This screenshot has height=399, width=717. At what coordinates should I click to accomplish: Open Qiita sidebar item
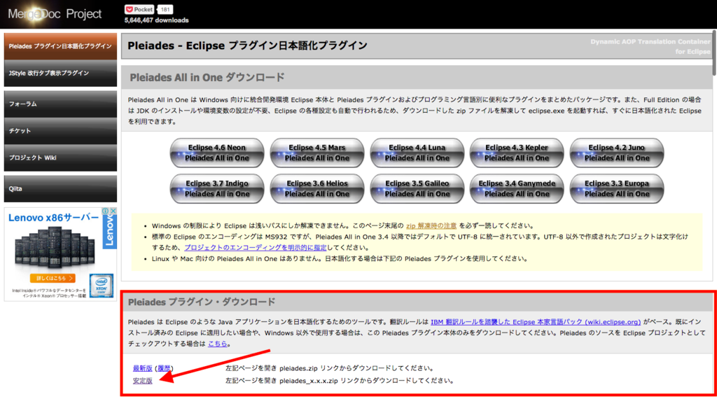[x=60, y=188]
